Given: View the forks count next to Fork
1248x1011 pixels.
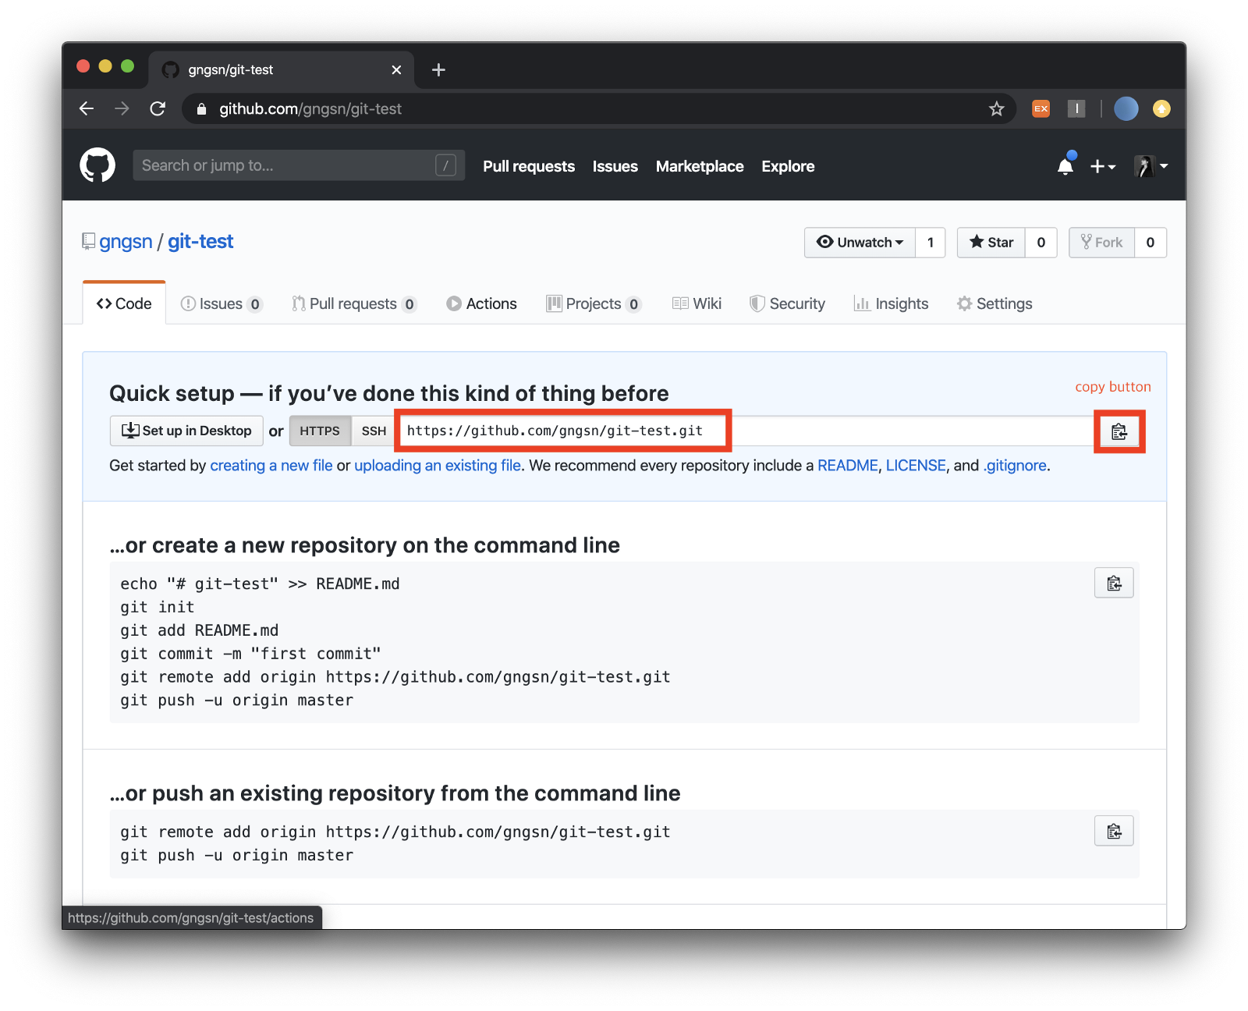Looking at the screenshot, I should coord(1150,243).
